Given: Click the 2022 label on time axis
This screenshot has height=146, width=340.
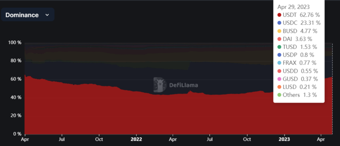Looking at the screenshot, I should [136, 139].
